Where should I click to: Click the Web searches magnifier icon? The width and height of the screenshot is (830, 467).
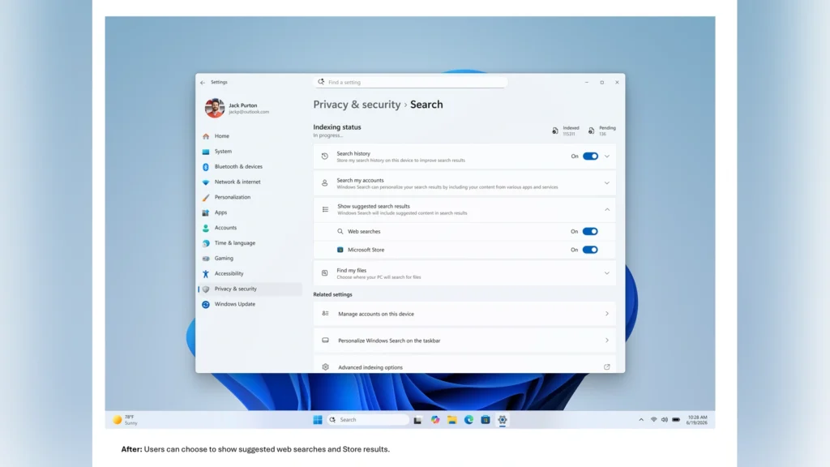tap(340, 231)
